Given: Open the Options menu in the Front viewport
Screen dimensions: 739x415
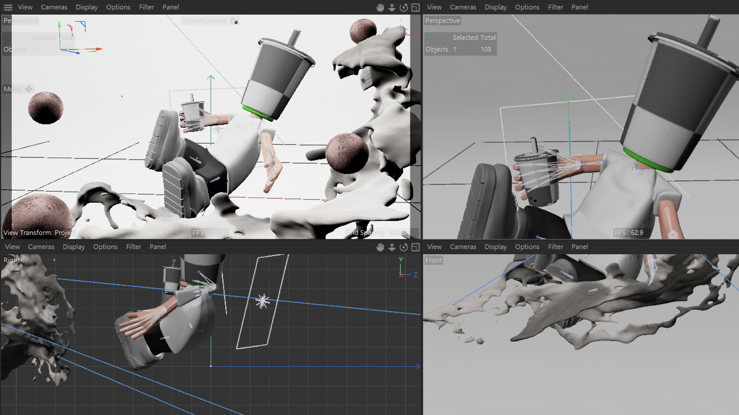Looking at the screenshot, I should point(527,247).
